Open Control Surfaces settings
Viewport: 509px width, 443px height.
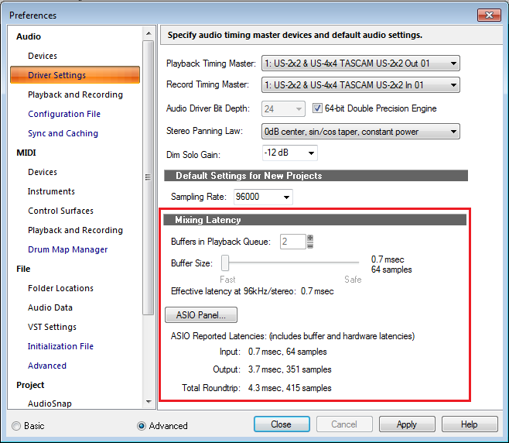tap(60, 211)
